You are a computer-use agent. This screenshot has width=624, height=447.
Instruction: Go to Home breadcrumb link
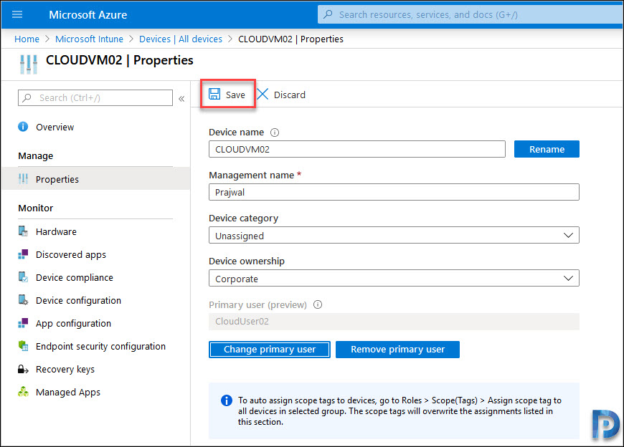click(x=27, y=39)
